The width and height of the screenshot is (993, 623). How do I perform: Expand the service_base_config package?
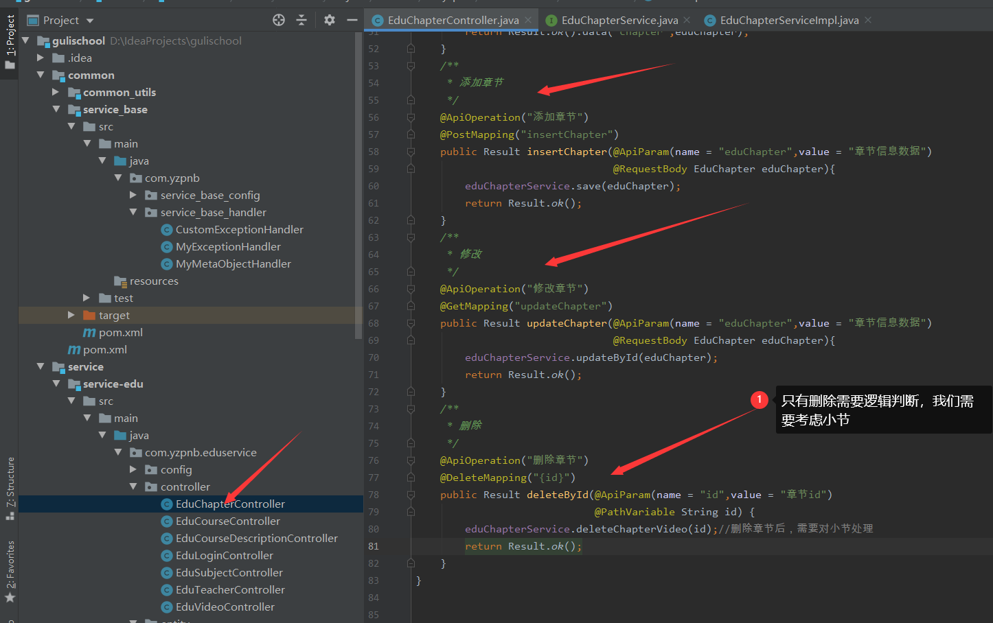[x=133, y=195]
